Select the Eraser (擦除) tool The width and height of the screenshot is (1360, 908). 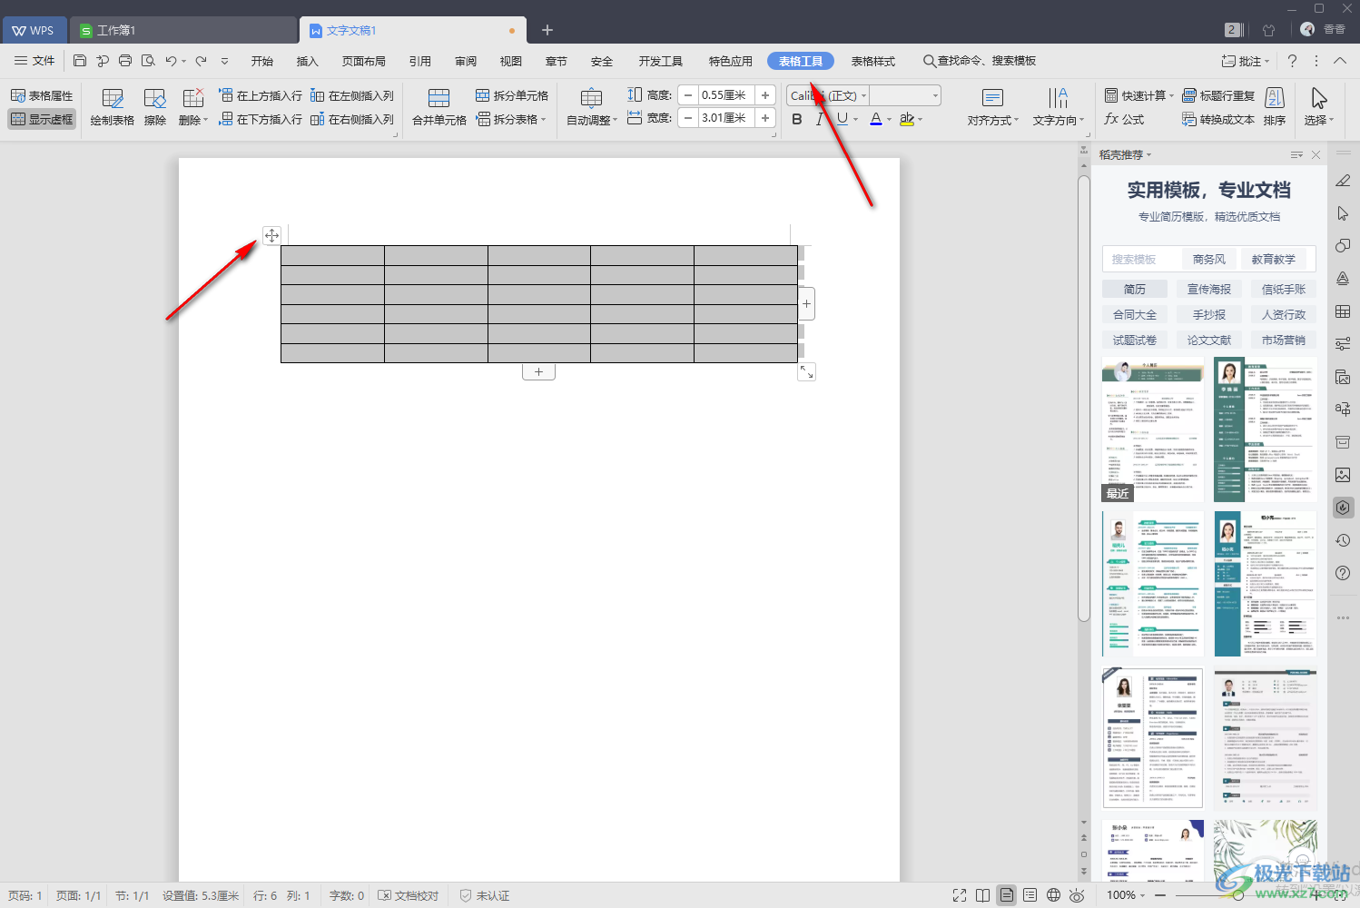click(x=155, y=108)
